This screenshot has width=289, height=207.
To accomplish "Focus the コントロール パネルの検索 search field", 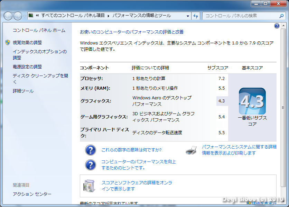I will coord(240,16).
